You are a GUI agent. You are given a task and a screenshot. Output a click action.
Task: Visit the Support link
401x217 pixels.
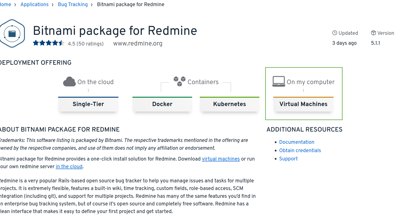point(288,159)
